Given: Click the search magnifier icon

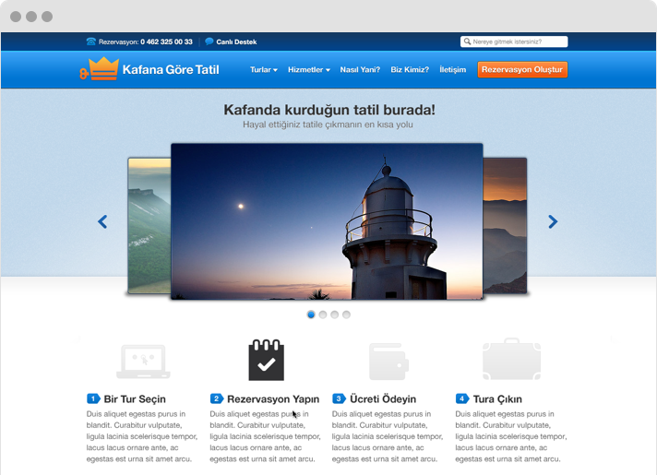Looking at the screenshot, I should tap(468, 42).
